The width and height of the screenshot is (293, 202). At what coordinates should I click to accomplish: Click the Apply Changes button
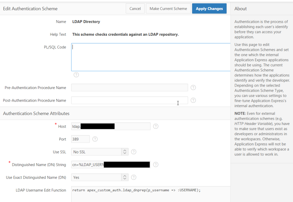[209, 8]
